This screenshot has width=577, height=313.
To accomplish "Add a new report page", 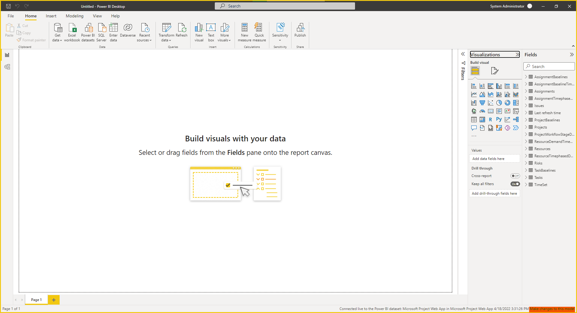I will coord(54,300).
